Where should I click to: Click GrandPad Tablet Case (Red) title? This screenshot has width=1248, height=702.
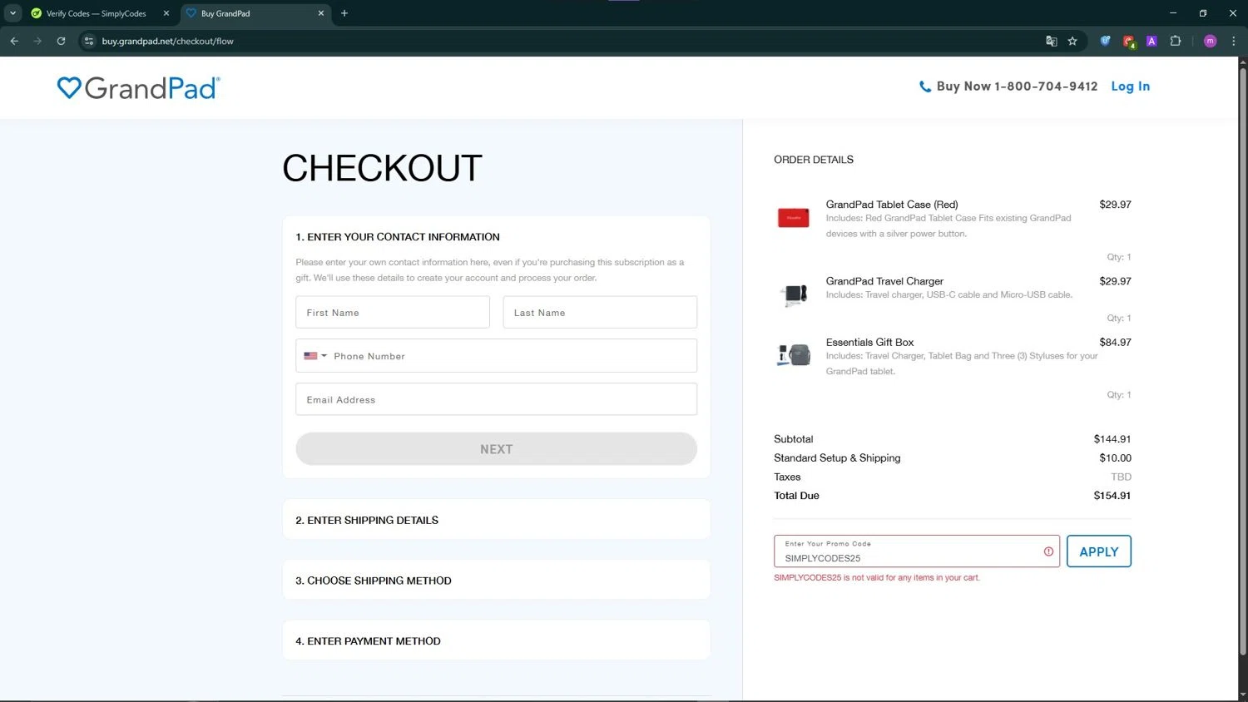tap(892, 204)
